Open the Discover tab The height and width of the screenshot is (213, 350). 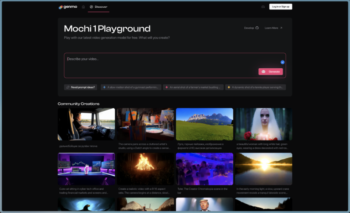pyautogui.click(x=98, y=7)
